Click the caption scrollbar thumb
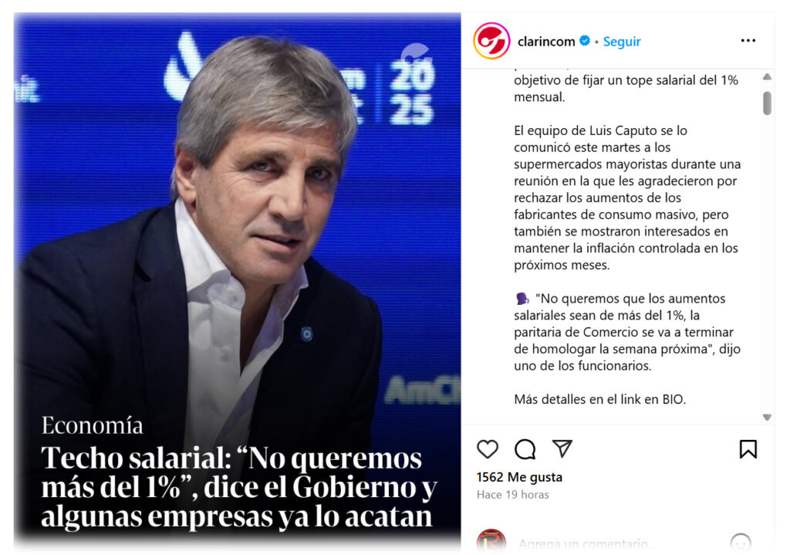This screenshot has width=790, height=555. pyautogui.click(x=767, y=103)
